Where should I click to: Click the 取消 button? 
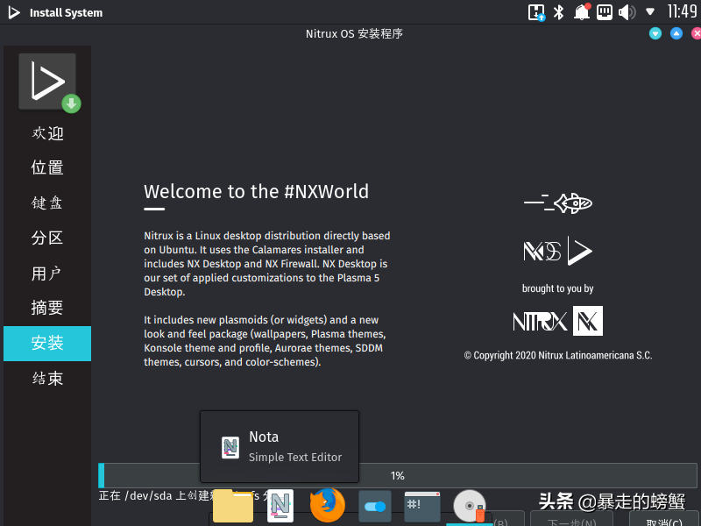[x=664, y=520]
